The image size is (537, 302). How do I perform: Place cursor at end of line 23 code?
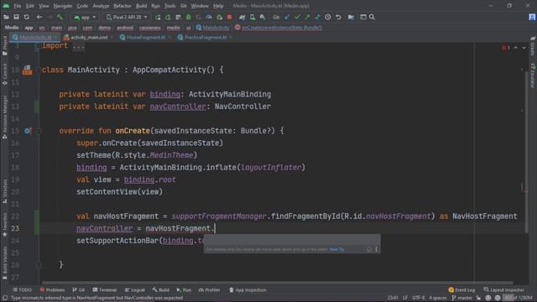pos(215,228)
